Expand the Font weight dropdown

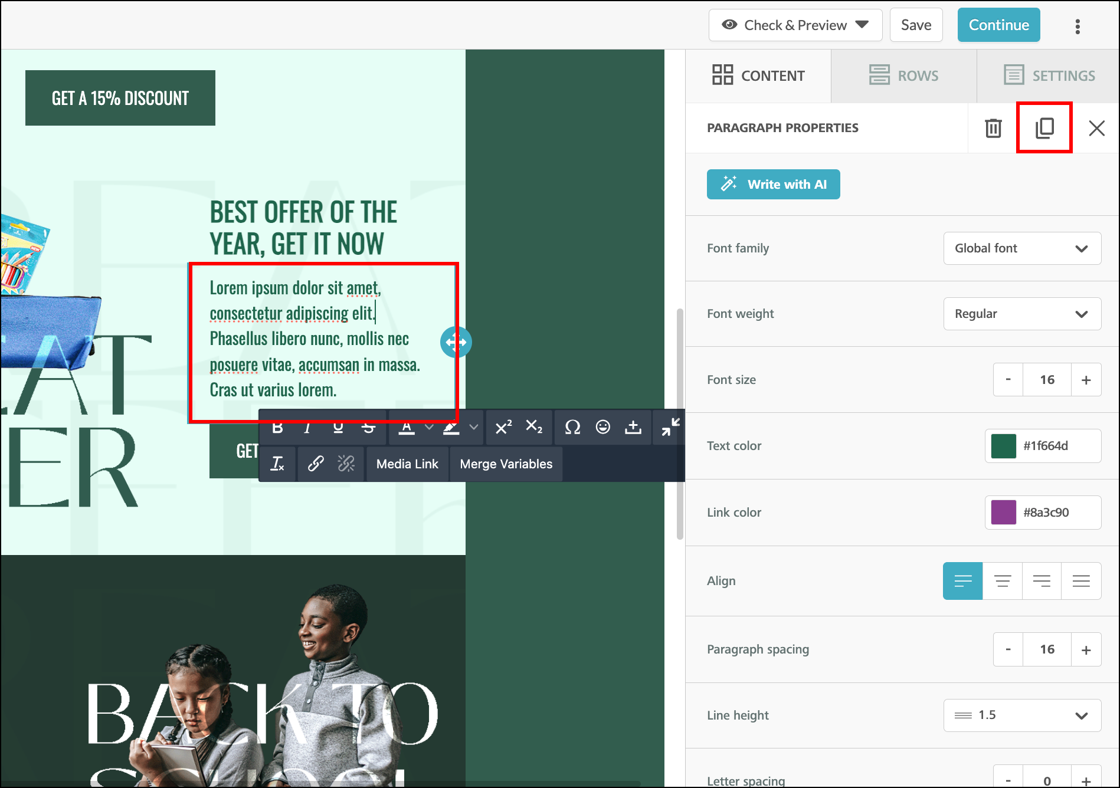tap(1022, 314)
